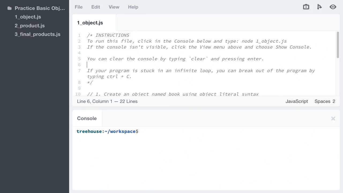Viewport: 343px width, 193px height.
Task: Fork the workspace using the fork icon
Action: [319, 7]
